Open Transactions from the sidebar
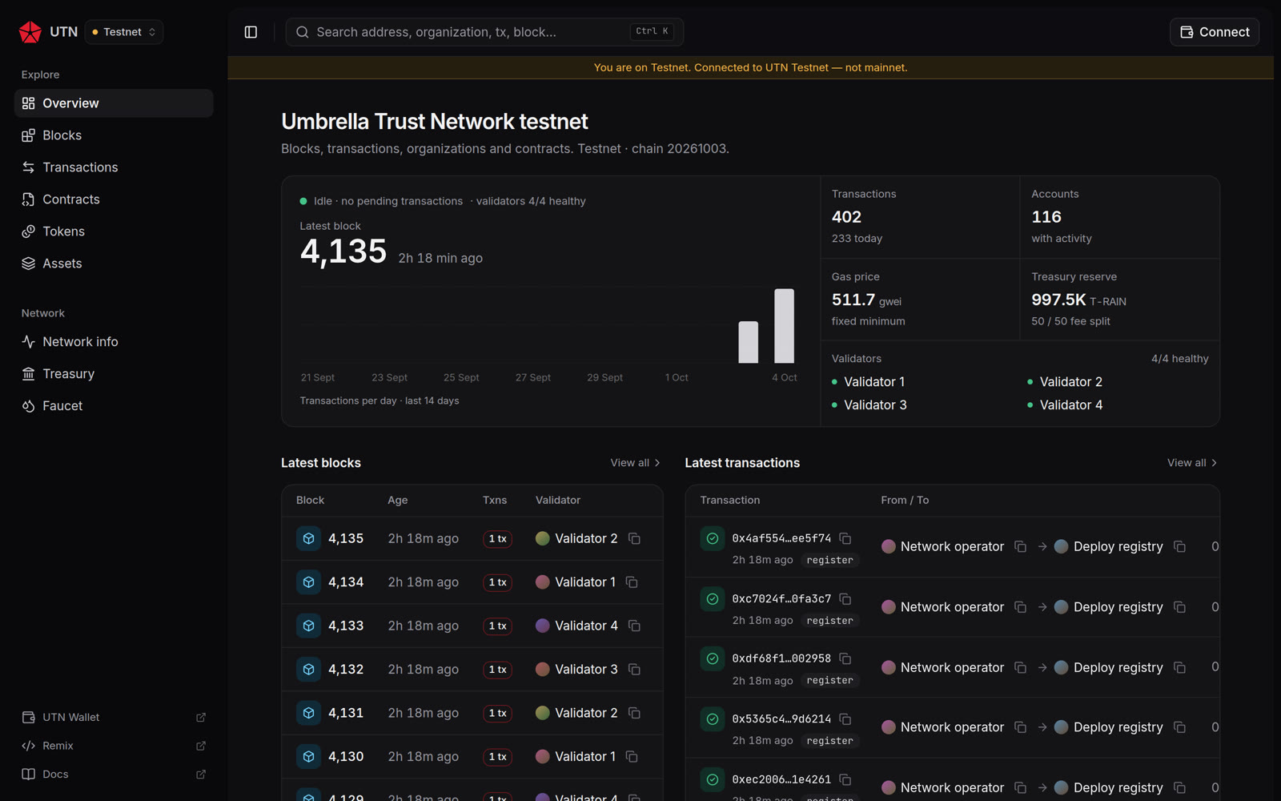The height and width of the screenshot is (801, 1281). click(114, 167)
